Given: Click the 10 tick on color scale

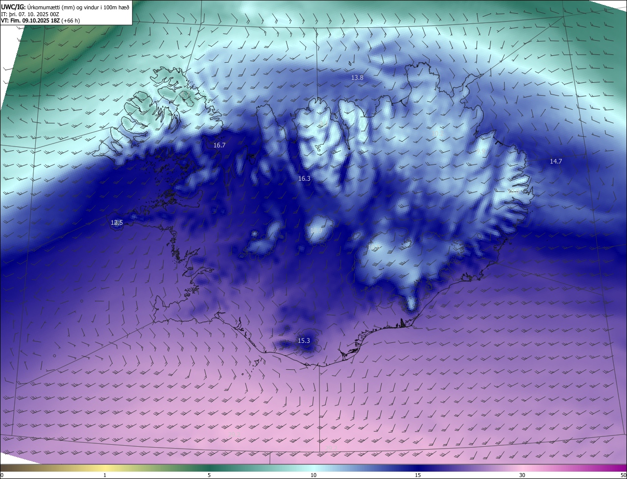Looking at the screenshot, I should point(313,475).
